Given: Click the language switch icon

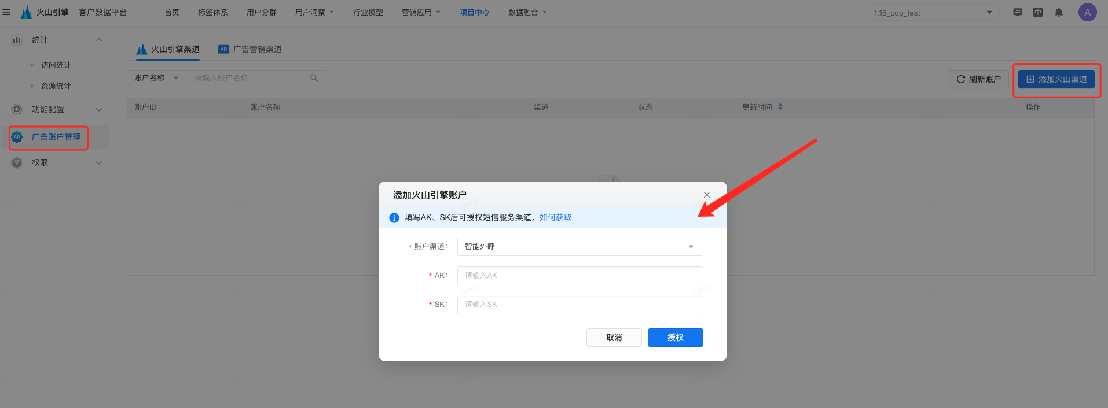Looking at the screenshot, I should [x=1038, y=12].
